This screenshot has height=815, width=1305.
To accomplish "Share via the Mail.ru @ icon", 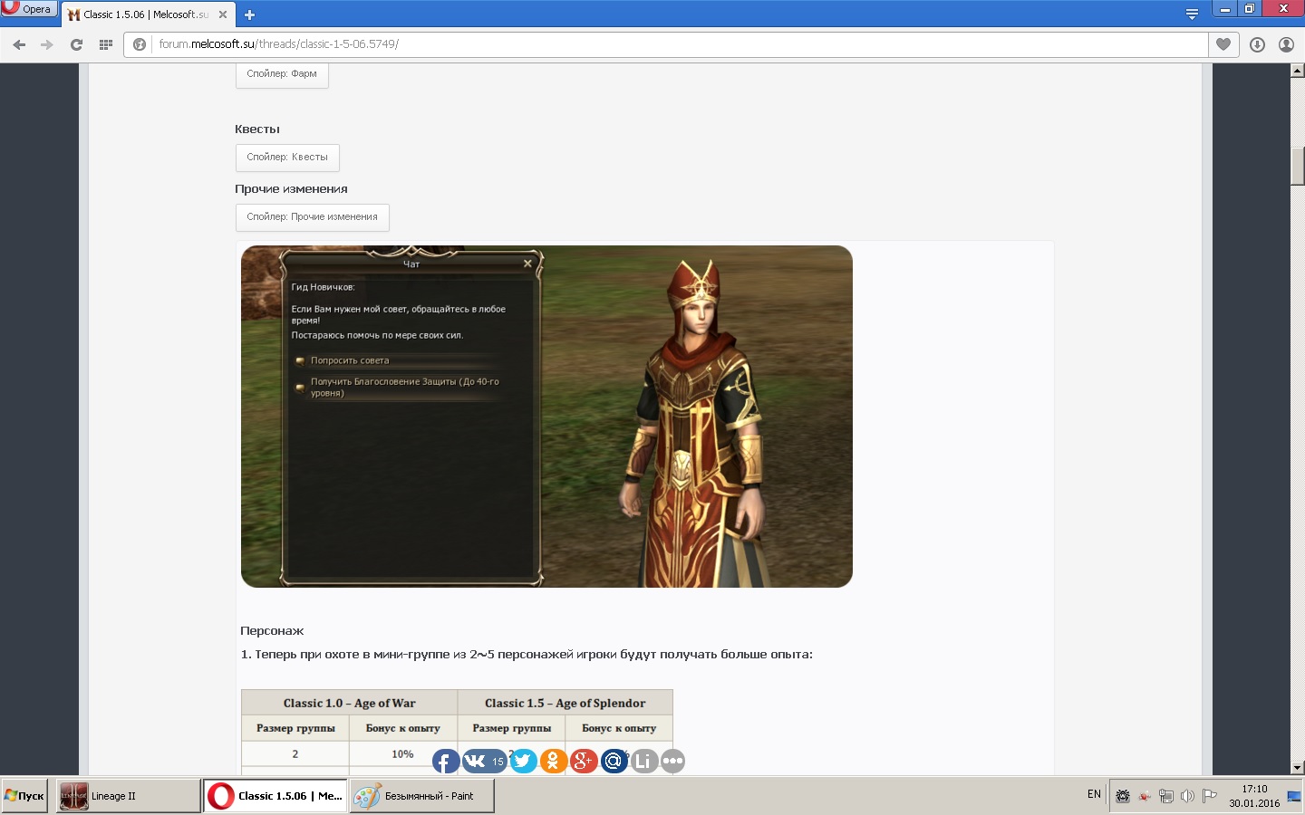I will (x=614, y=761).
